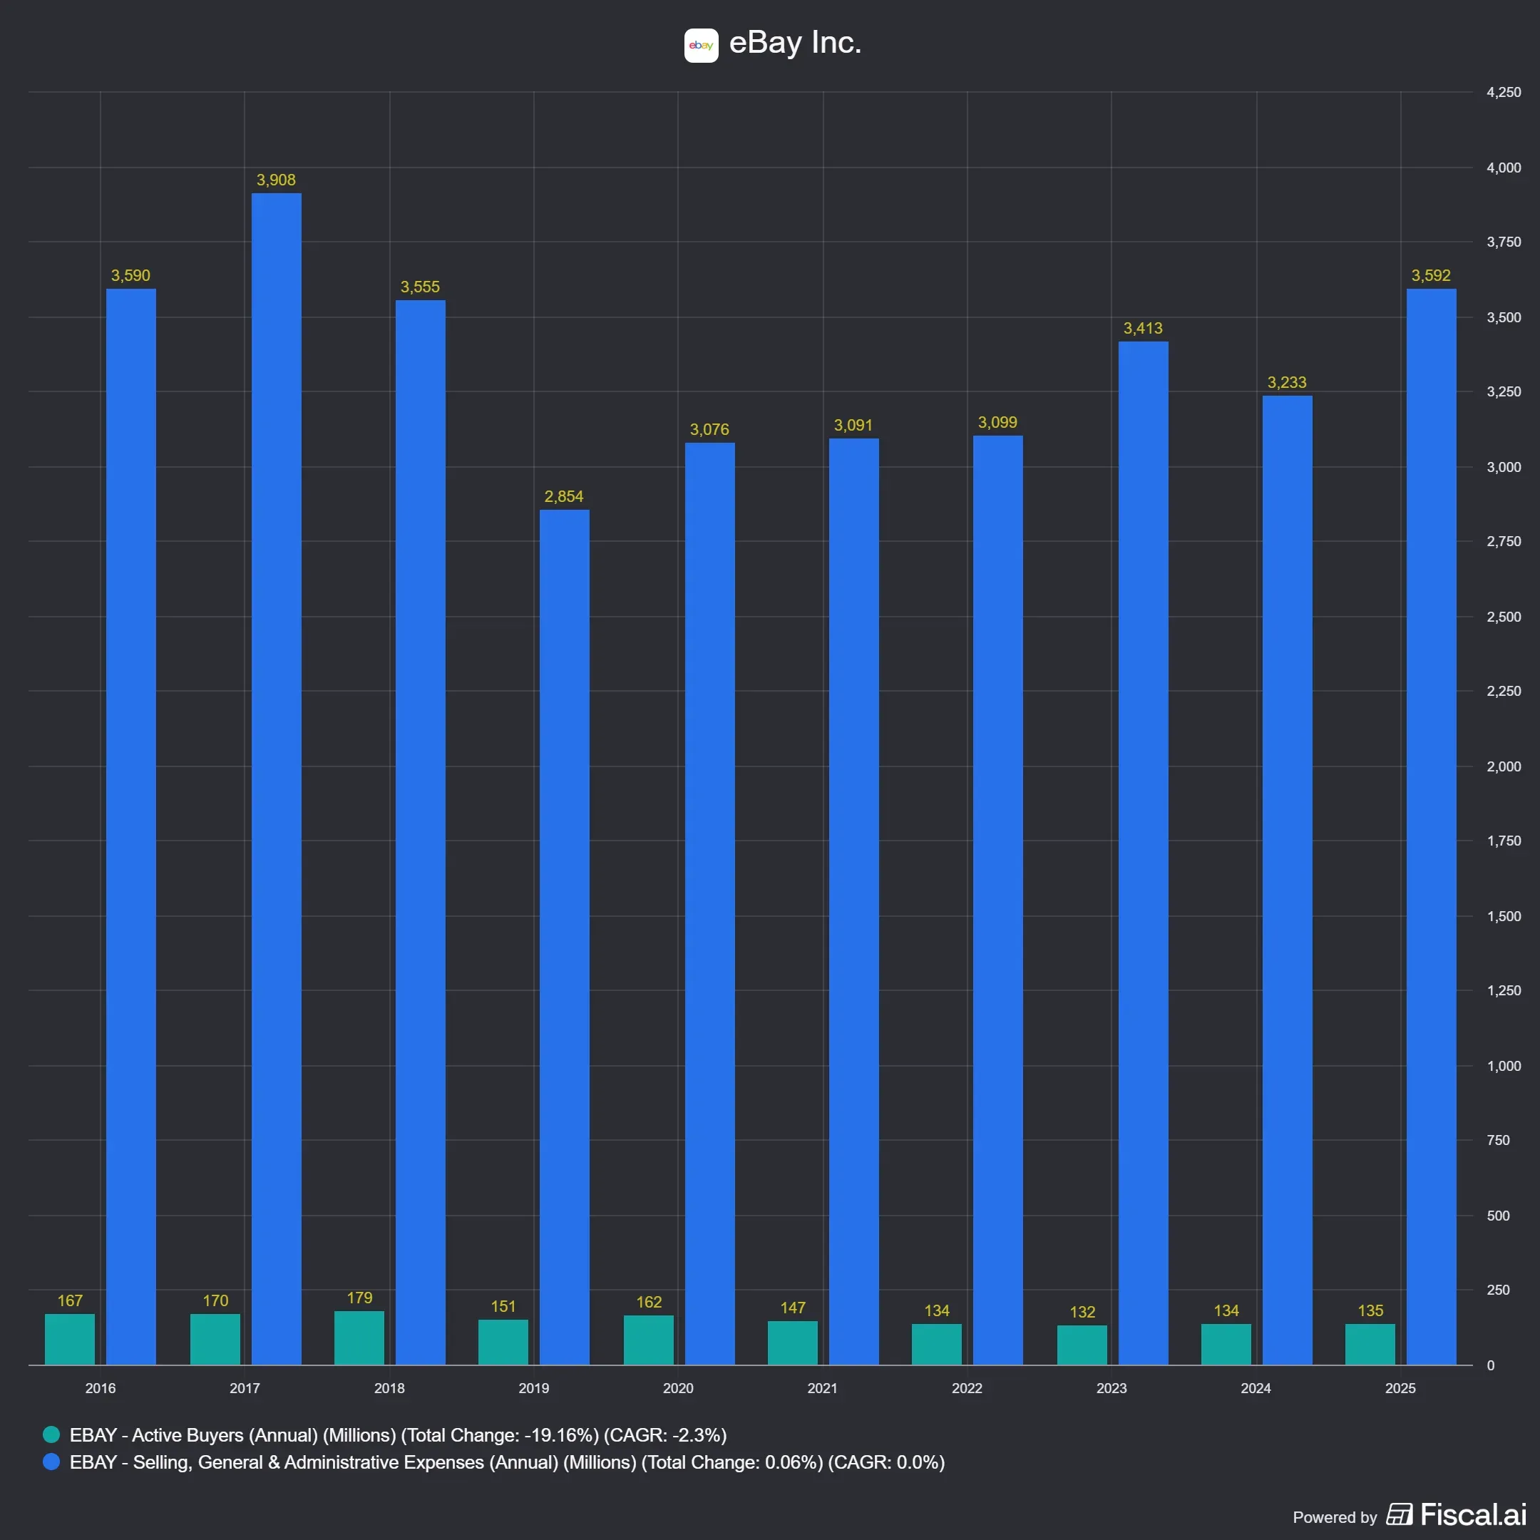Click the 3,592 data label
Screen dimensions: 1540x1540
pyautogui.click(x=1432, y=276)
